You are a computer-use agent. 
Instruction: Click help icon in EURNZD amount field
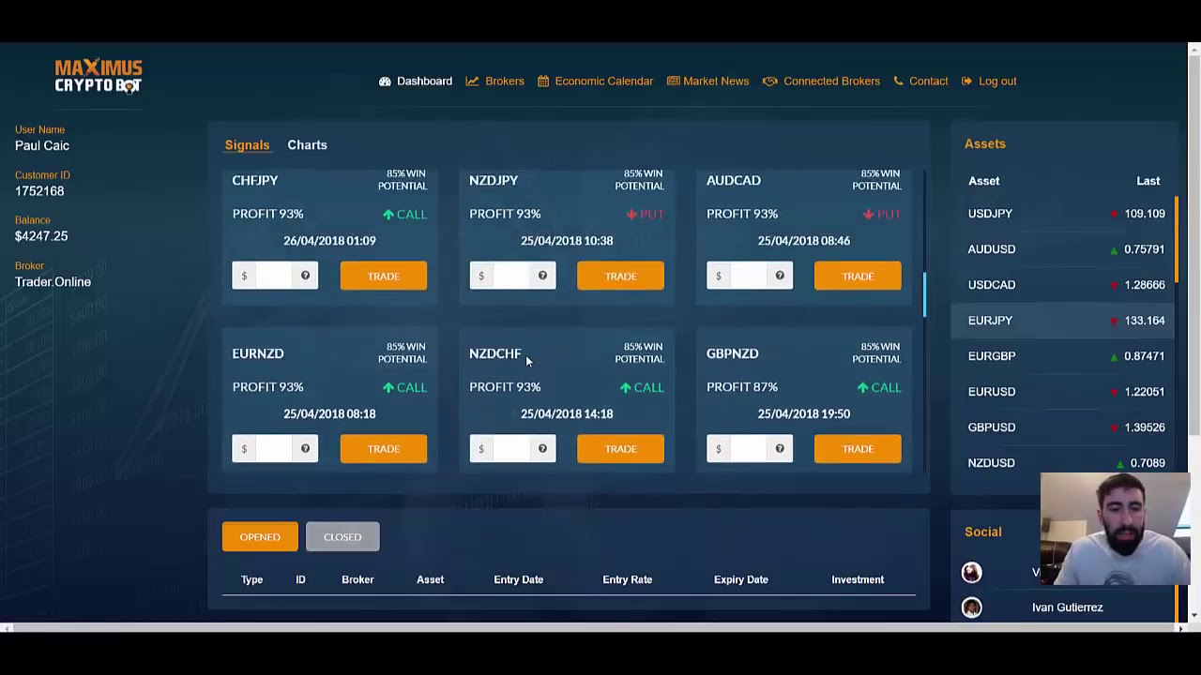pos(305,449)
